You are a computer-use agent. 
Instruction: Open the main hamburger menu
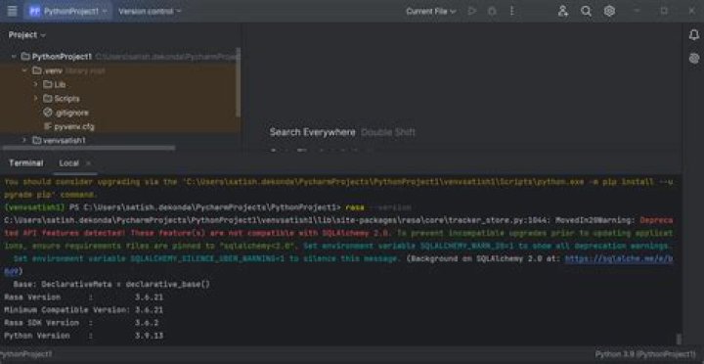pyautogui.click(x=12, y=11)
